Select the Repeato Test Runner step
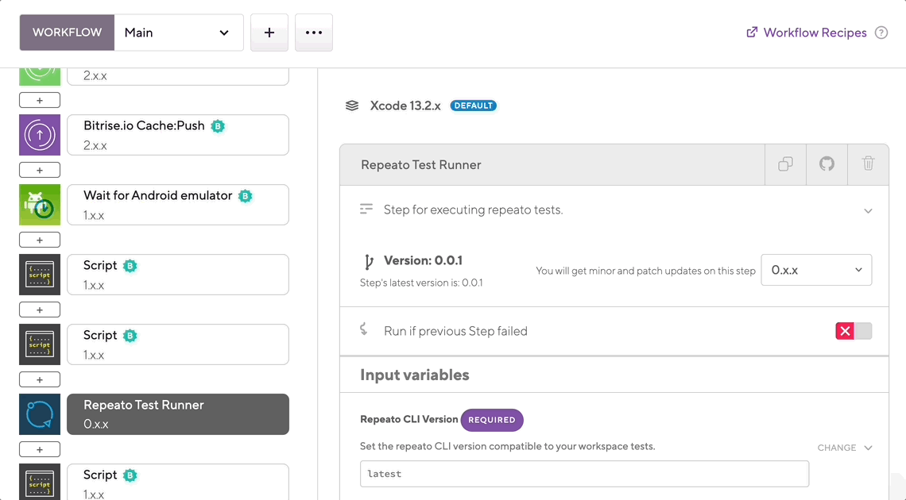 click(178, 414)
